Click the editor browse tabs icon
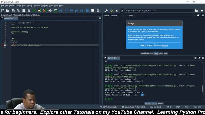 click(2, 18)
